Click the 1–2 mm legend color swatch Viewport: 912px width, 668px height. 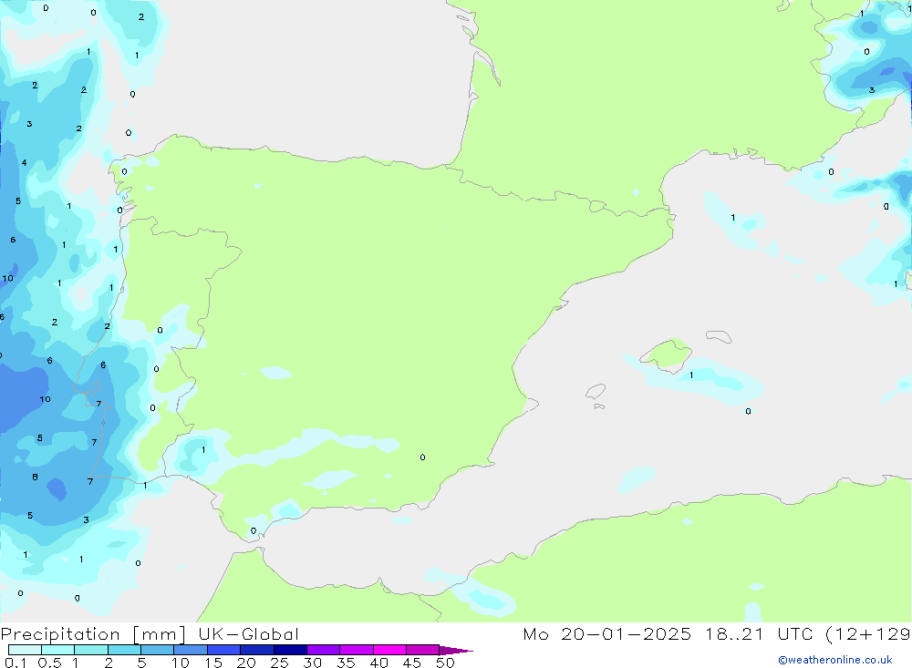point(90,650)
